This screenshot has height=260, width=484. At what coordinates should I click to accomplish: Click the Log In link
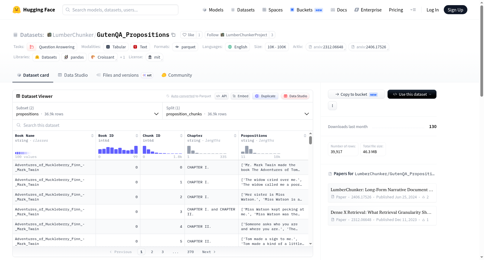pyautogui.click(x=433, y=10)
